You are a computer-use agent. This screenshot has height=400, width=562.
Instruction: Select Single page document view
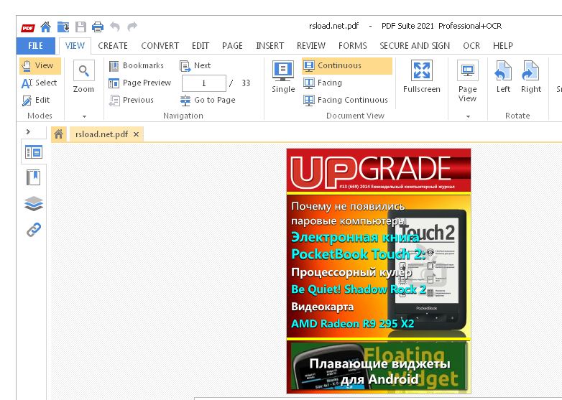(283, 76)
